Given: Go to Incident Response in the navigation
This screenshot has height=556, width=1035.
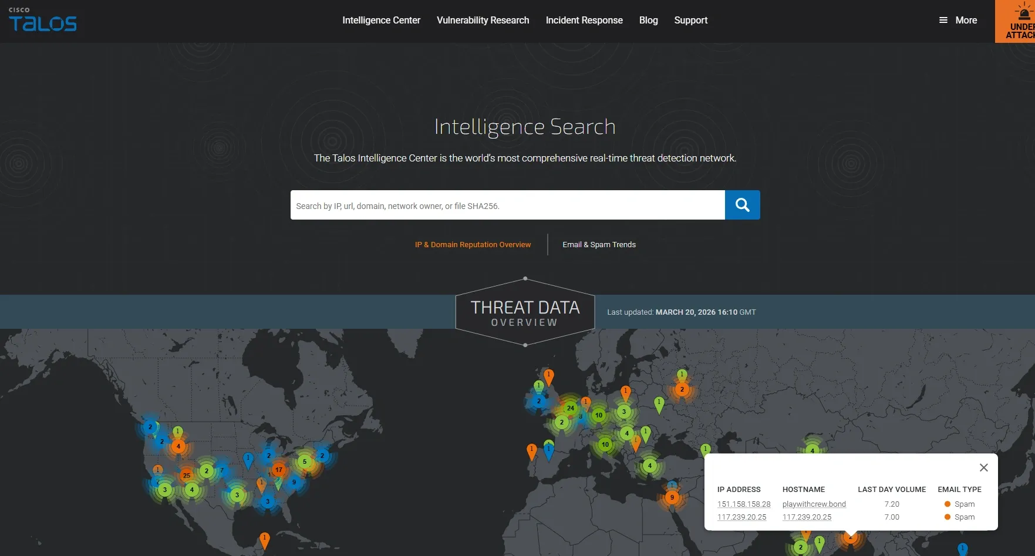Looking at the screenshot, I should coord(584,21).
